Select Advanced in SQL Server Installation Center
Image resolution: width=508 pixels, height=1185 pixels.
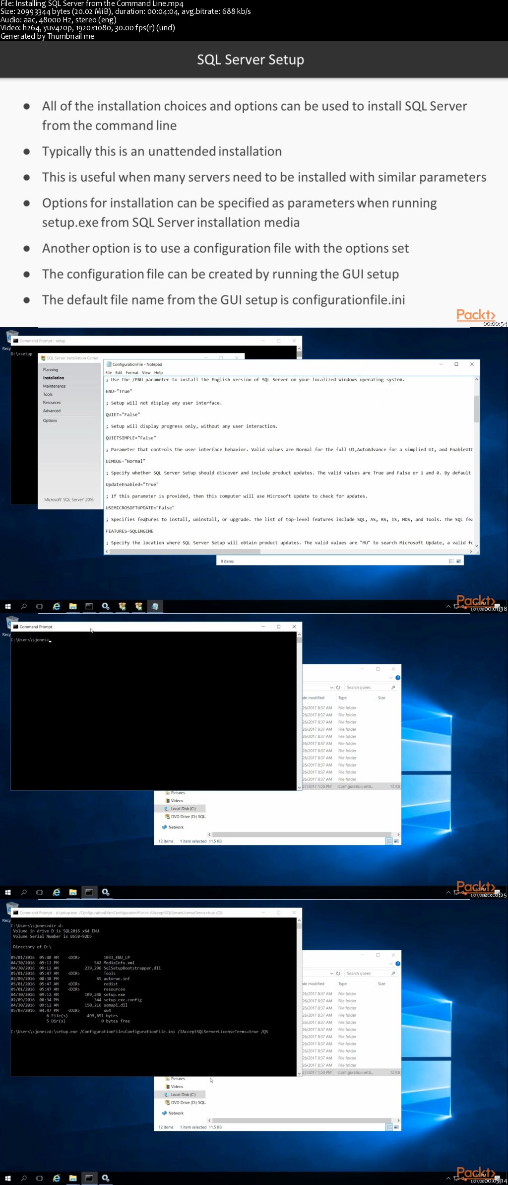pyautogui.click(x=52, y=411)
